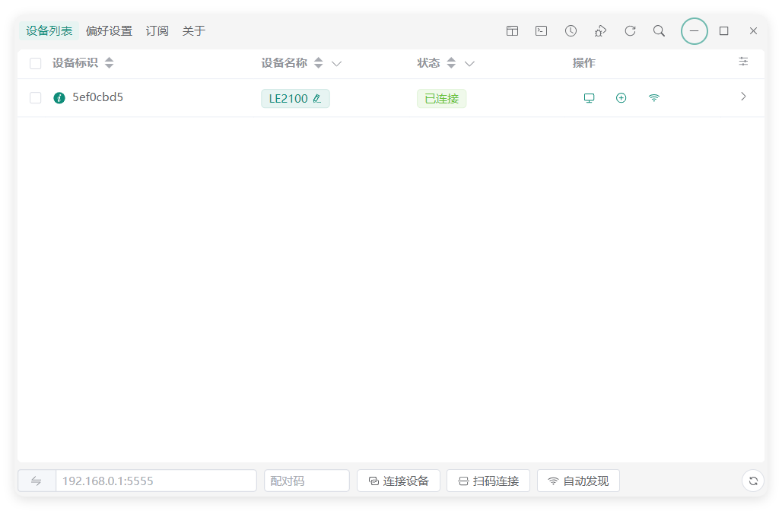Open the 偏好设置 tab
Screen dimensions: 782x511
[x=109, y=31]
